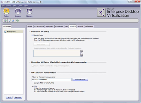Select the Workspace item in the list

click(14, 32)
